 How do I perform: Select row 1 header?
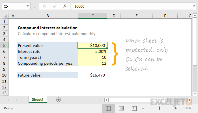4,22
